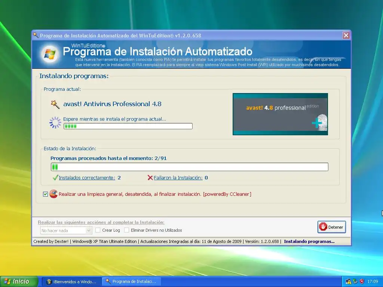Click 'Espere mientras se instala el programa actual...' text
383x287 pixels.
click(114, 119)
